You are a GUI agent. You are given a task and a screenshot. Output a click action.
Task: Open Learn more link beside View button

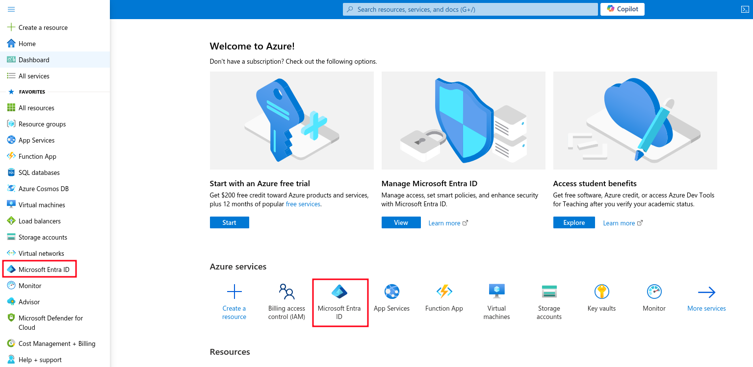[448, 223]
